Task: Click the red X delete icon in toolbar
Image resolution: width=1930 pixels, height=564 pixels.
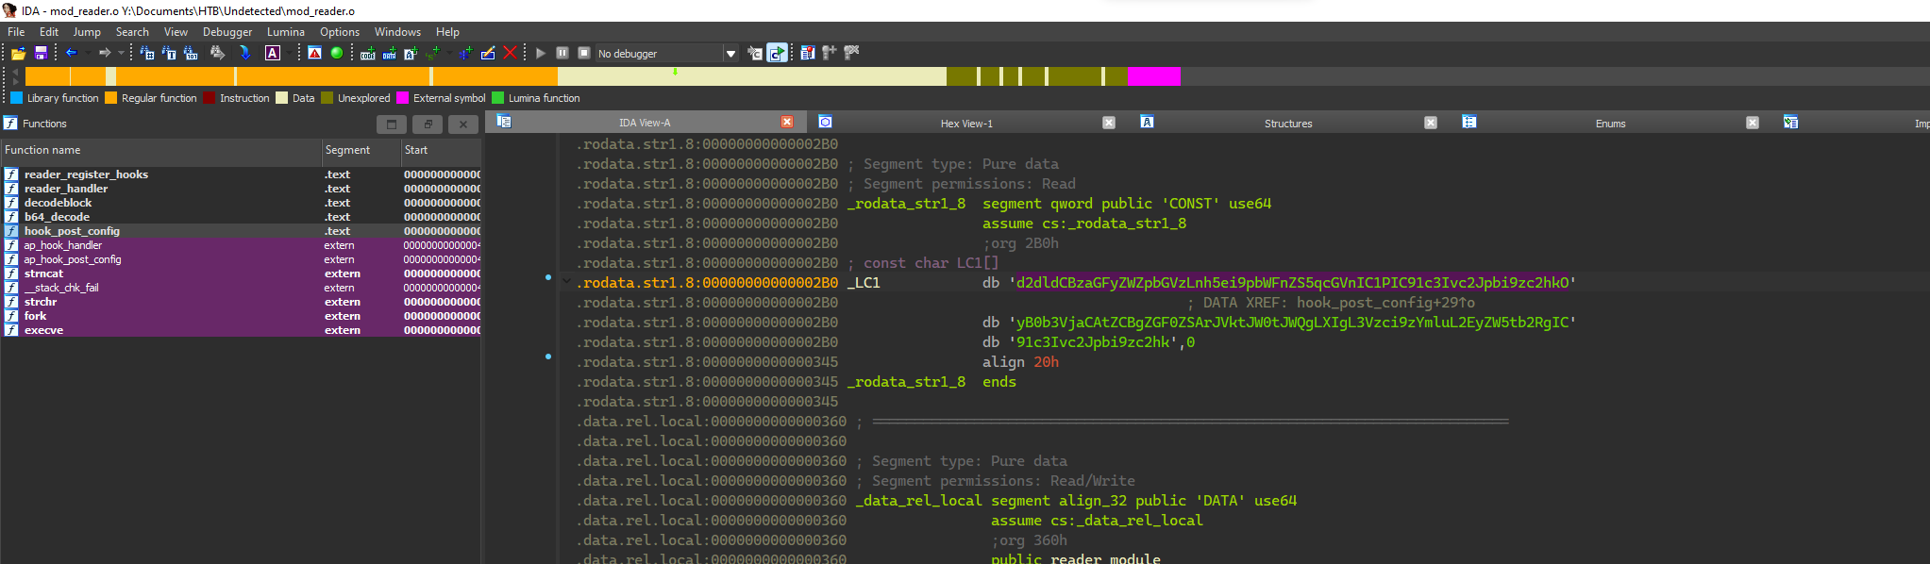Action: 510,53
